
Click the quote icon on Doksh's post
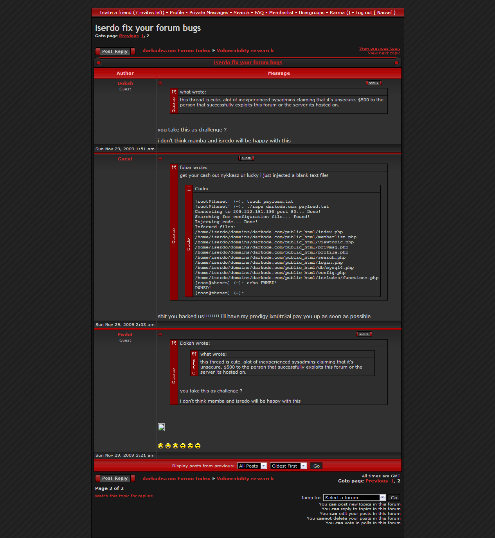(x=373, y=83)
